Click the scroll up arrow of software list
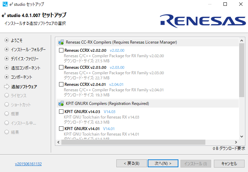The image size is (248, 172). pos(242,41)
